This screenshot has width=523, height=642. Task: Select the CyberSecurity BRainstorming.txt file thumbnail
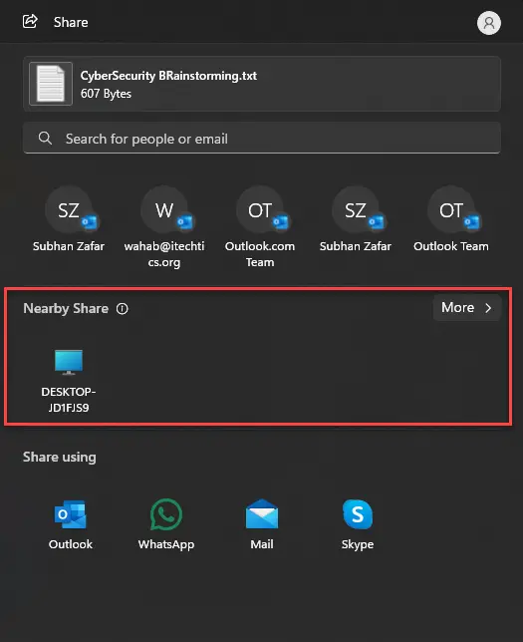51,84
